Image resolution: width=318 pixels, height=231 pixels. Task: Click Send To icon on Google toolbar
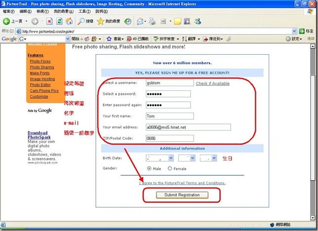[x=205, y=39]
